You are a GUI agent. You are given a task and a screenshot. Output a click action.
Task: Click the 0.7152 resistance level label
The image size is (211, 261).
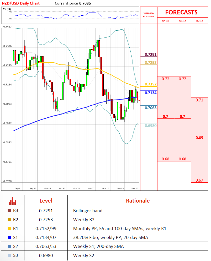coord(151,84)
